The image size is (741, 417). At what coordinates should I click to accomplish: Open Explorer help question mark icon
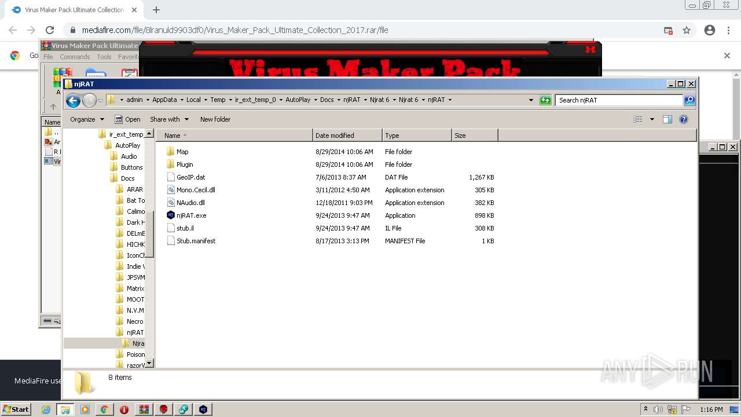point(684,119)
